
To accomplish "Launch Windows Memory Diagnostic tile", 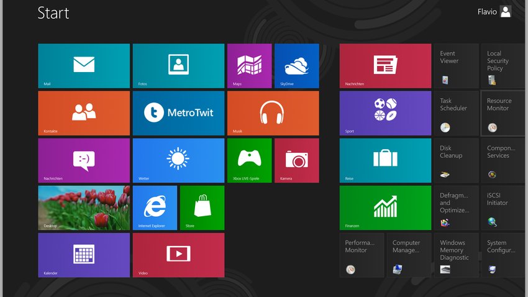I will click(x=457, y=255).
